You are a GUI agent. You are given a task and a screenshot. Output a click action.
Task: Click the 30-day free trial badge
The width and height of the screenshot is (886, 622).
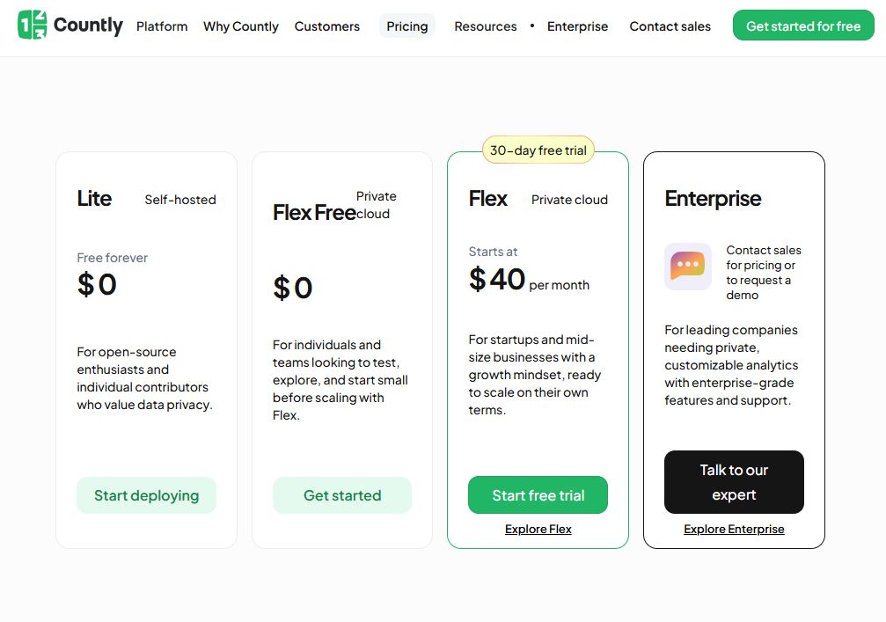point(538,150)
